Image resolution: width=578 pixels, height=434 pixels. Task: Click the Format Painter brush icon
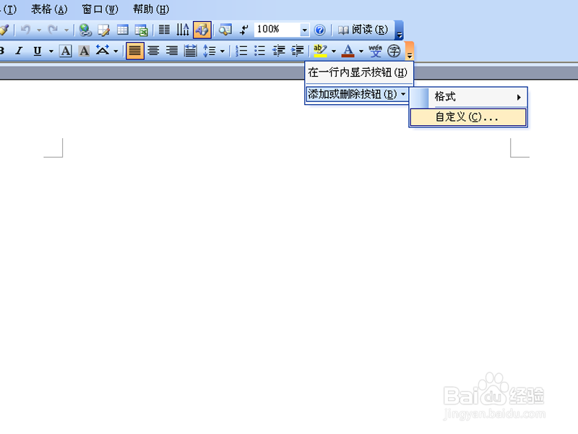point(4,30)
